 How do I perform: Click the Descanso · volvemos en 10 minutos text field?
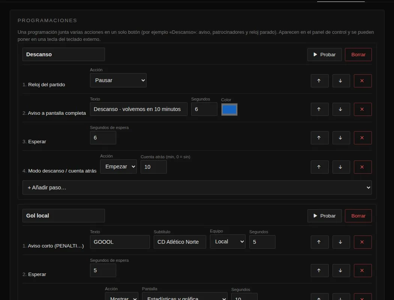[x=138, y=109]
